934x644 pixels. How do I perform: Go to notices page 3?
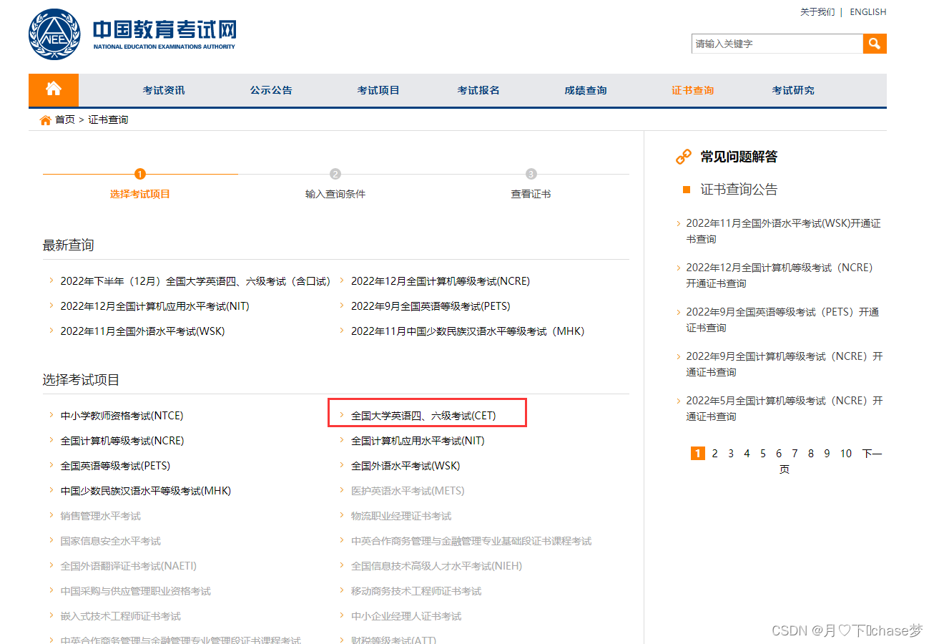pyautogui.click(x=731, y=454)
